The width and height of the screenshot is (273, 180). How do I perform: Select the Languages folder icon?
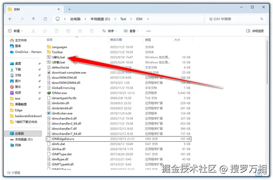[x=49, y=47]
